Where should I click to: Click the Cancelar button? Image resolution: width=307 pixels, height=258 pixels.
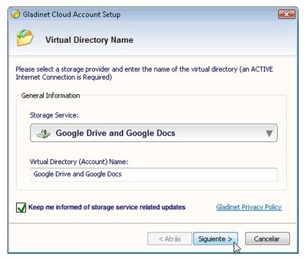point(267,239)
